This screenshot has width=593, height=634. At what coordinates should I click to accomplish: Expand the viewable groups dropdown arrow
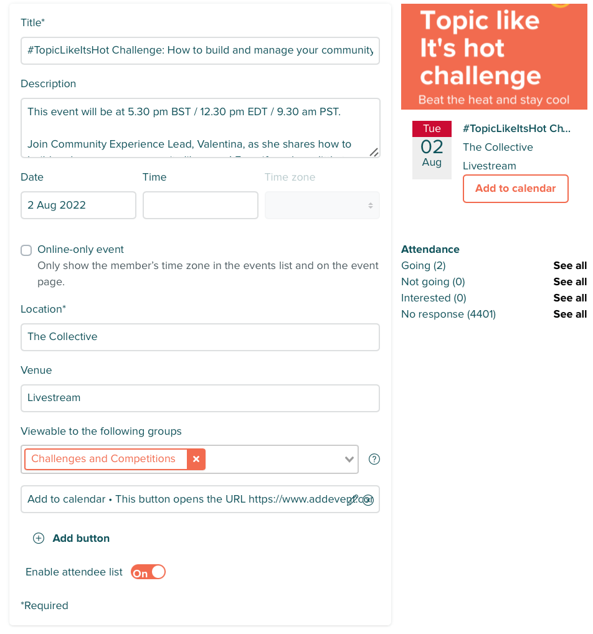[349, 460]
